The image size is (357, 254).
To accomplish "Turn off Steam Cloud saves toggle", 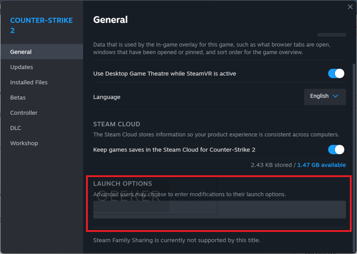I will [336, 150].
